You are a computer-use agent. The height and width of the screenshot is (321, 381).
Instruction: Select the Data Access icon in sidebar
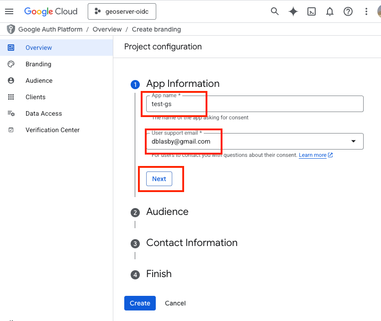tap(11, 113)
